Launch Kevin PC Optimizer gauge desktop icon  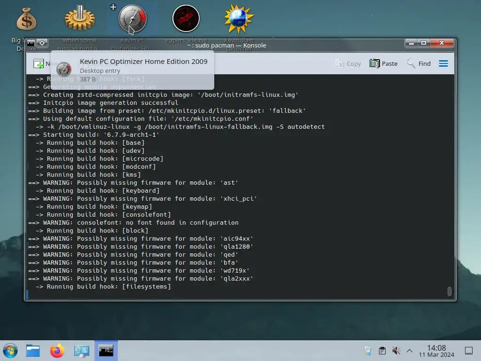[133, 19]
